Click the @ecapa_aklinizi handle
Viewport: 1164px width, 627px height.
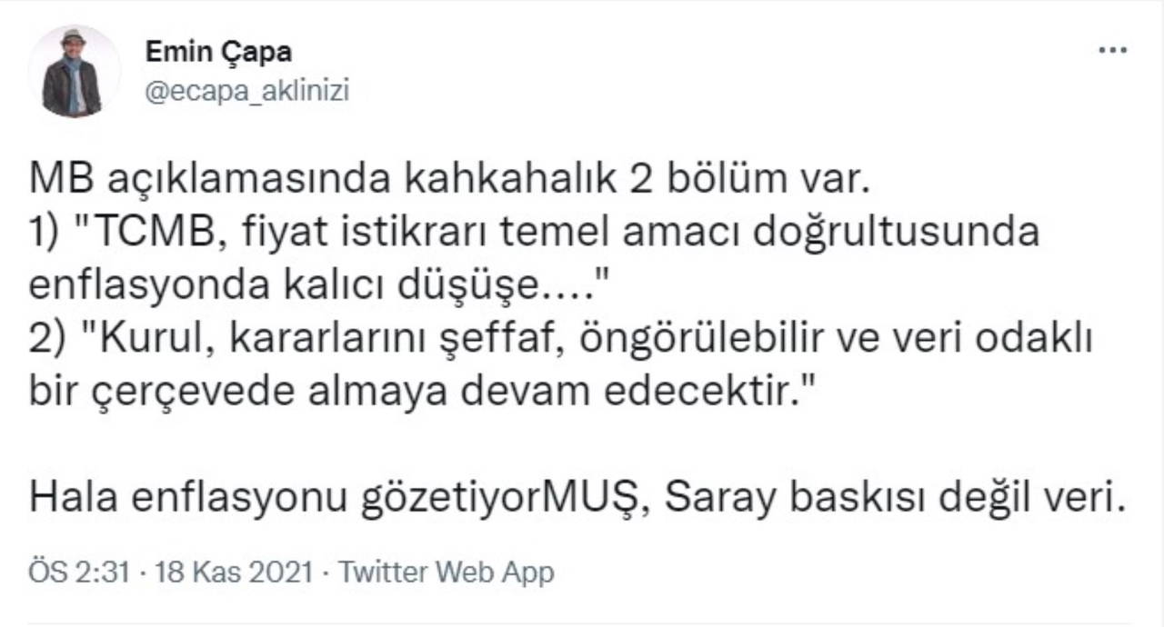click(x=247, y=91)
